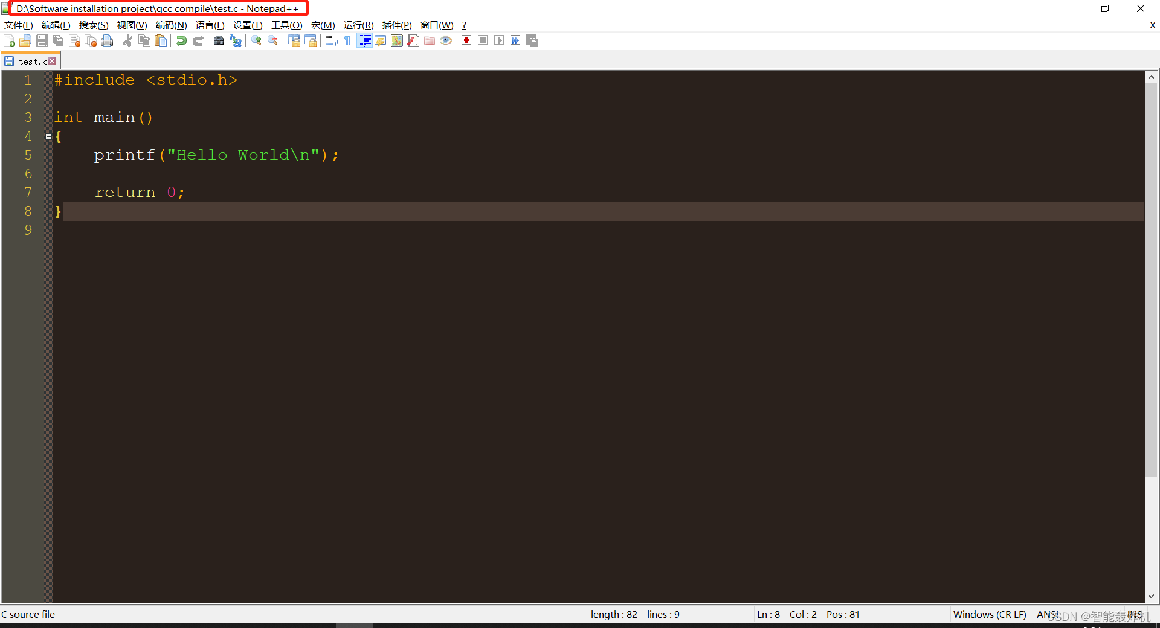The image size is (1160, 628).
Task: Save current recorded macro icon
Action: coord(532,40)
